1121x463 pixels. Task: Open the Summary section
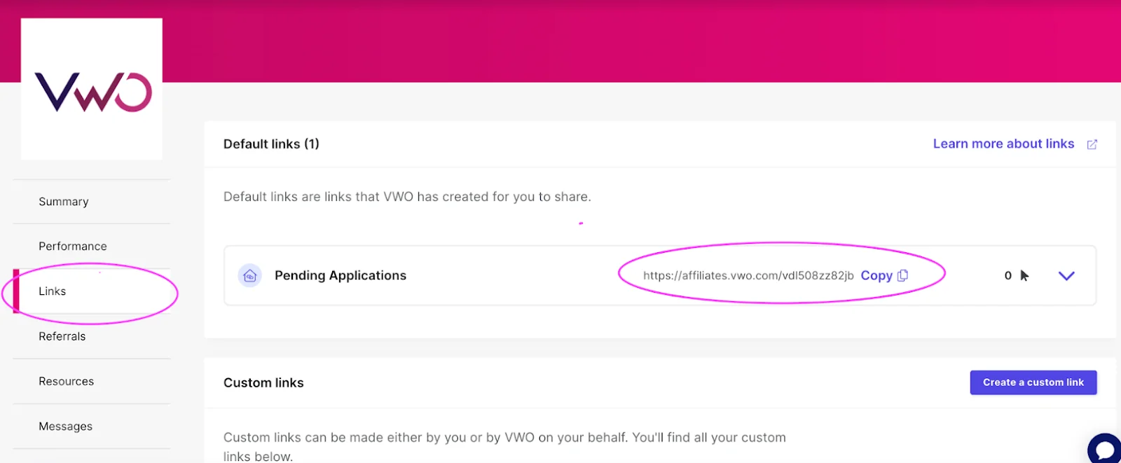coord(64,202)
